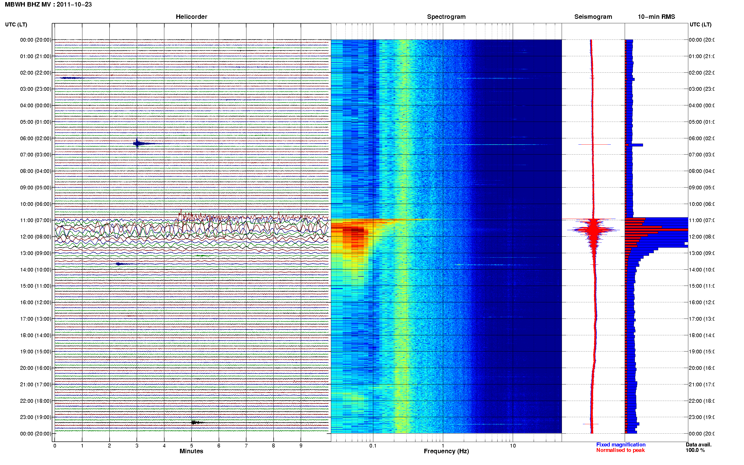
Task: Select the '10-min RMS' panel heading
Action: pos(656,17)
